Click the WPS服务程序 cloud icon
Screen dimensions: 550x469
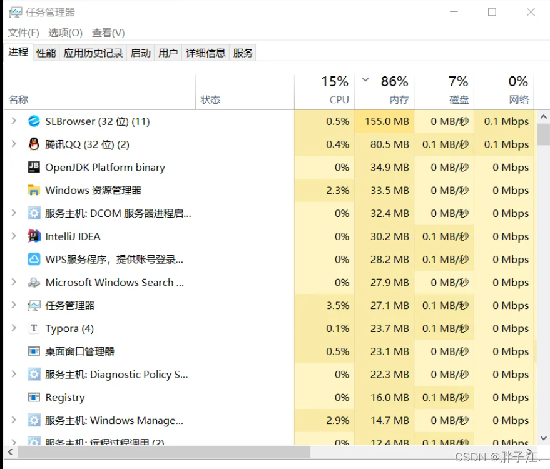34,260
